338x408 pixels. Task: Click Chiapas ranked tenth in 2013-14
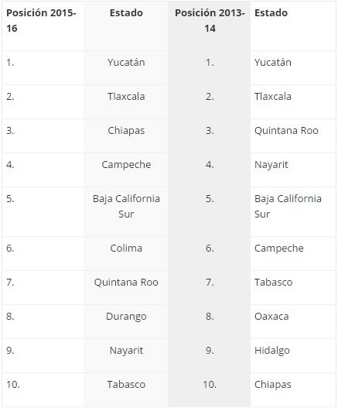(273, 385)
